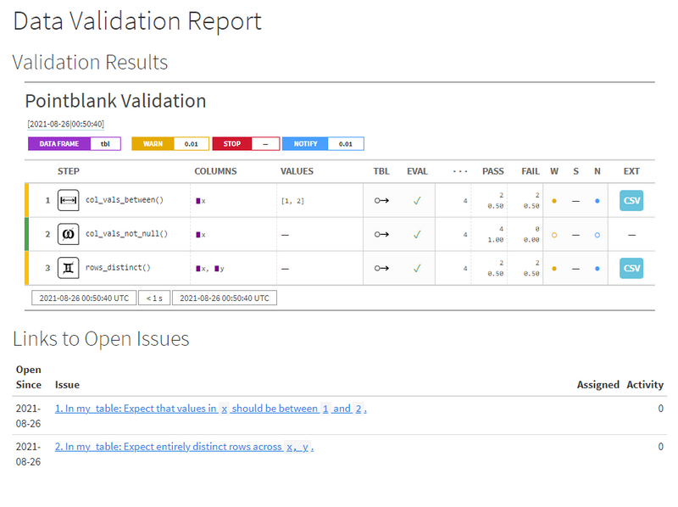Viewport: 678px width, 507px height.
Task: Click the filled warn dot in step 1
Action: point(554,201)
